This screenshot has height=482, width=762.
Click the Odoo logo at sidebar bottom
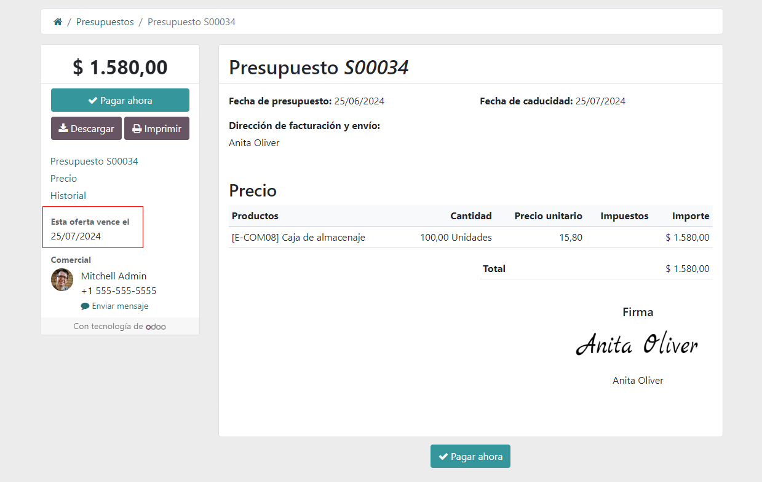(x=156, y=326)
